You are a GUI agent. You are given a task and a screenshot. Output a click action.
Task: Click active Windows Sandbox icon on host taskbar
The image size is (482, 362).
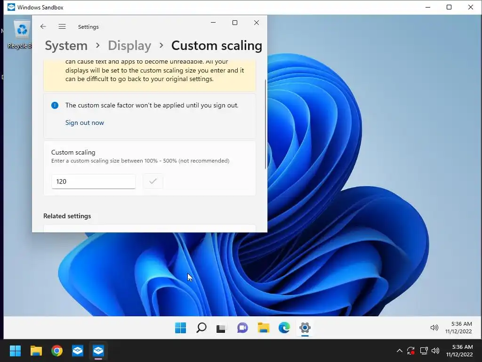coord(98,351)
